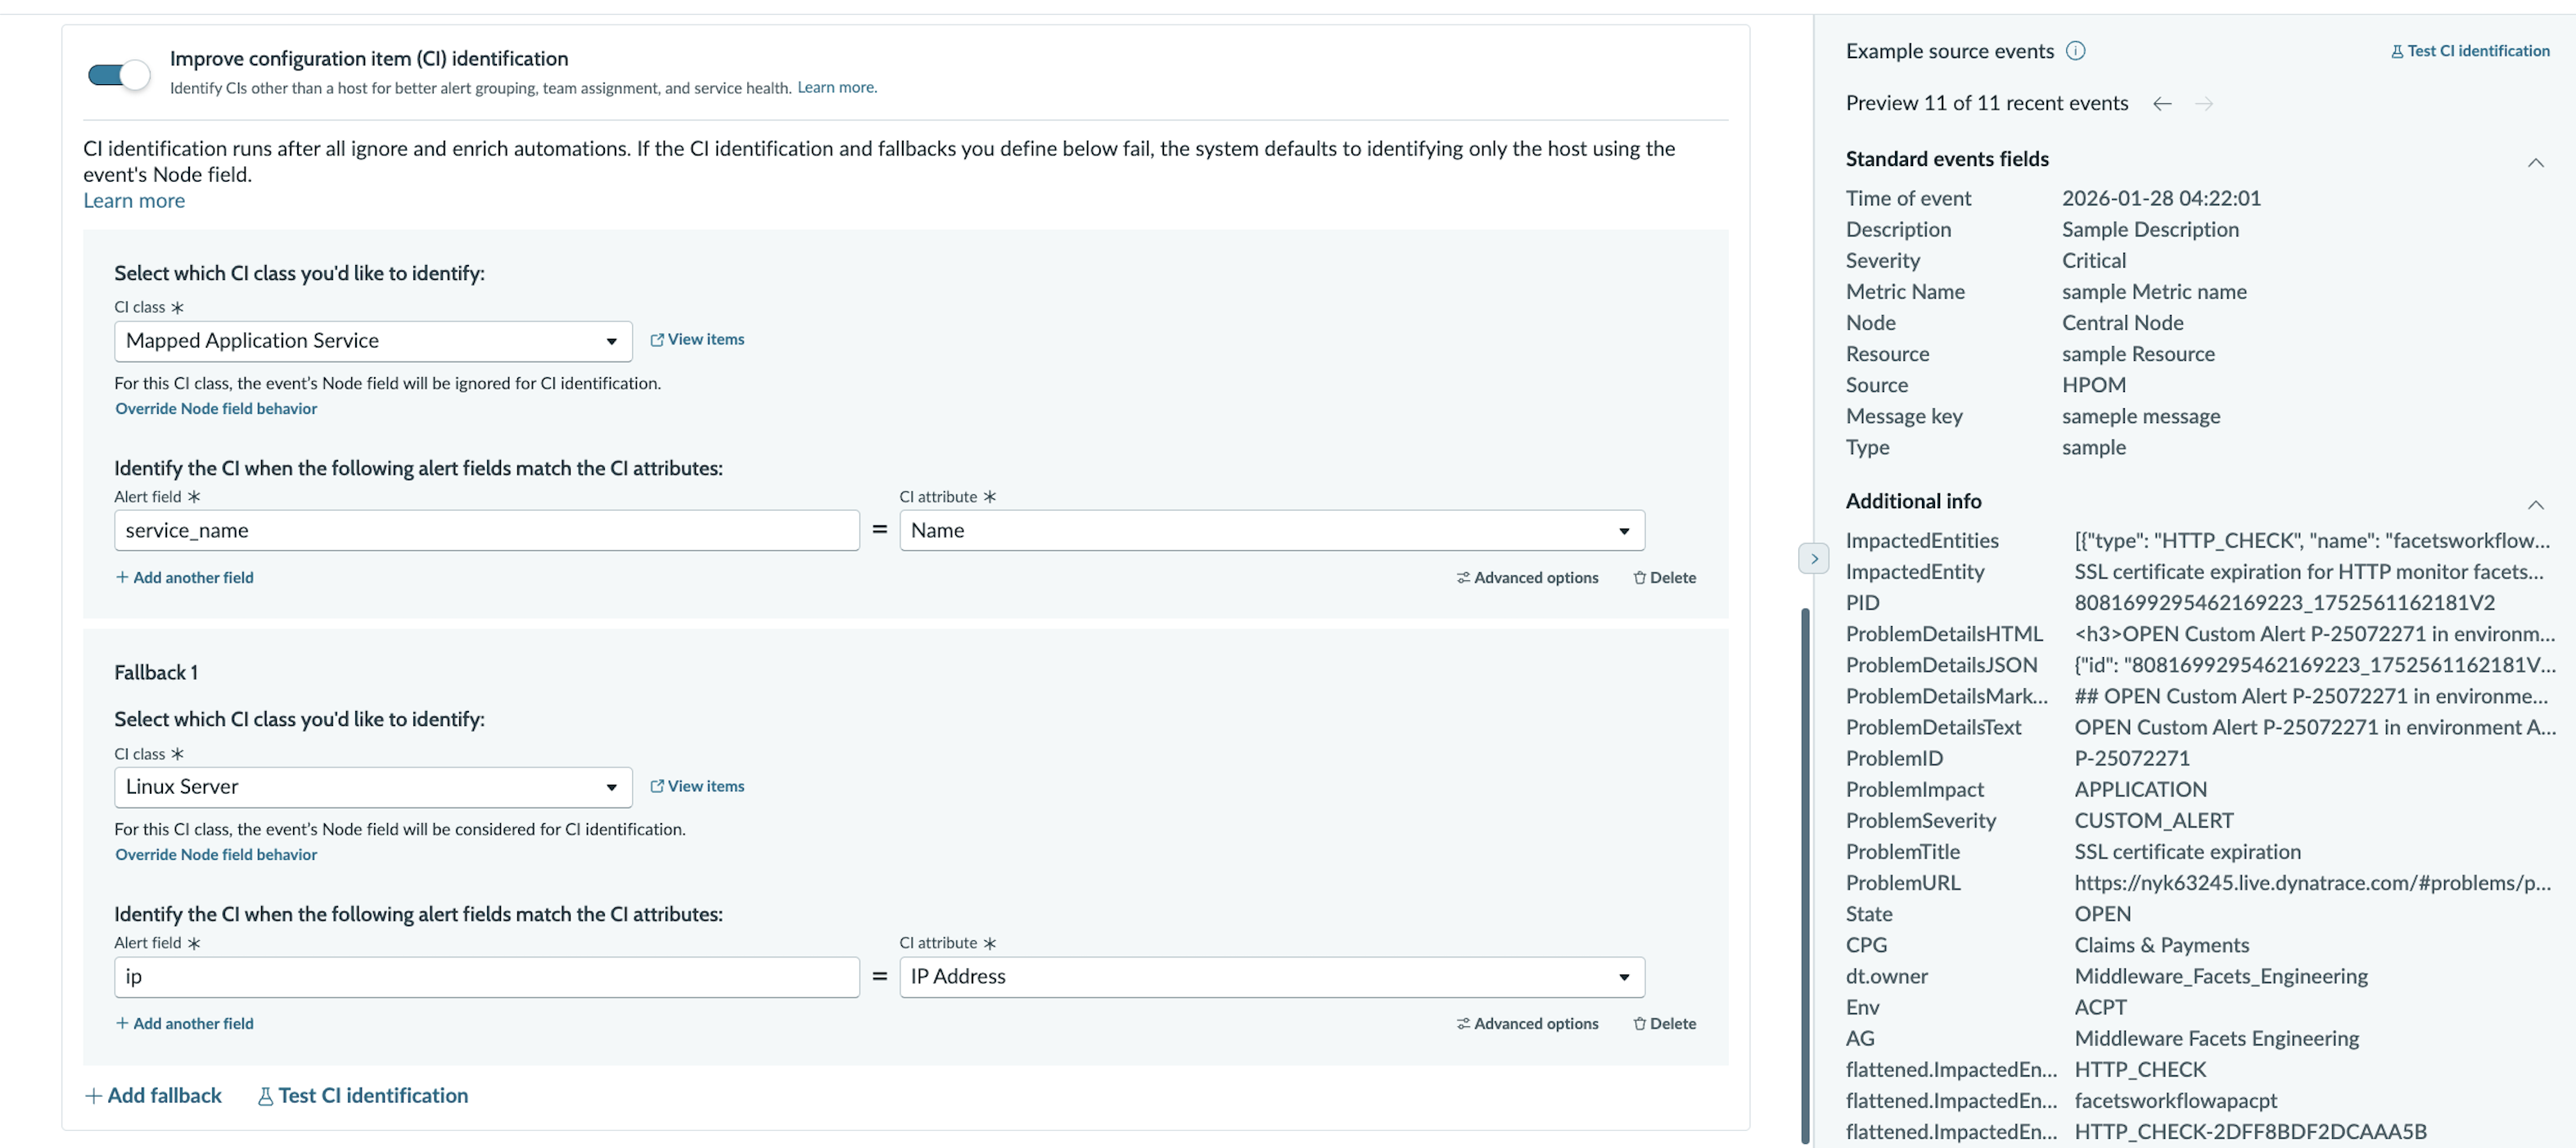Open Learn more link beside service health
The width and height of the screenshot is (2576, 1148).
(x=836, y=88)
